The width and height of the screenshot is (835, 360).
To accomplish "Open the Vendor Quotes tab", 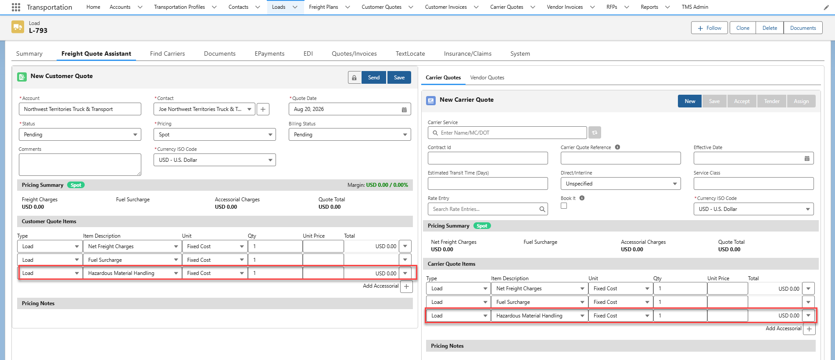I will click(487, 78).
